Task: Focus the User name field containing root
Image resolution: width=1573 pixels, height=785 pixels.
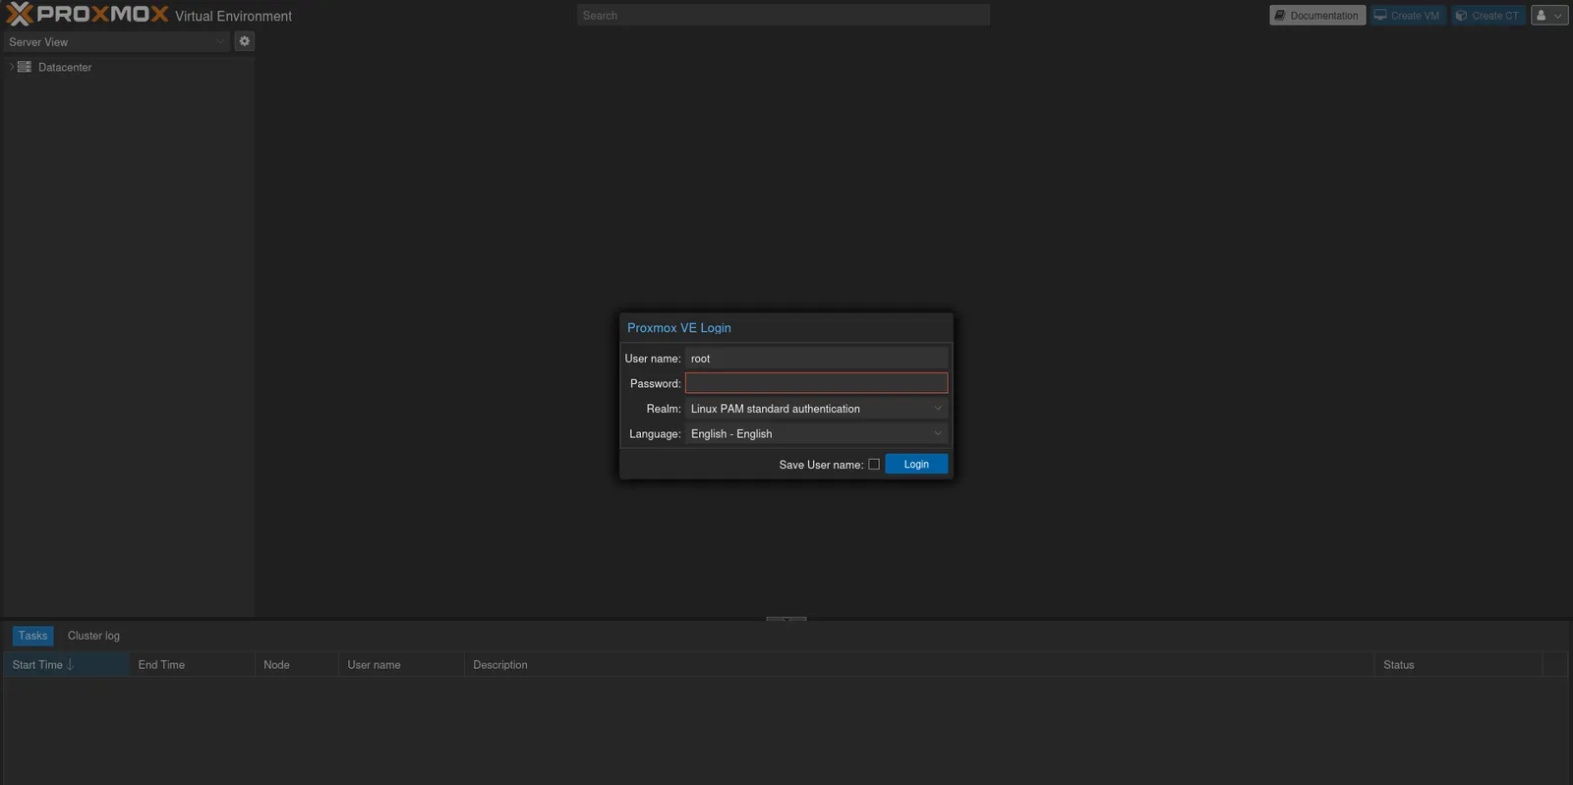Action: click(x=816, y=359)
